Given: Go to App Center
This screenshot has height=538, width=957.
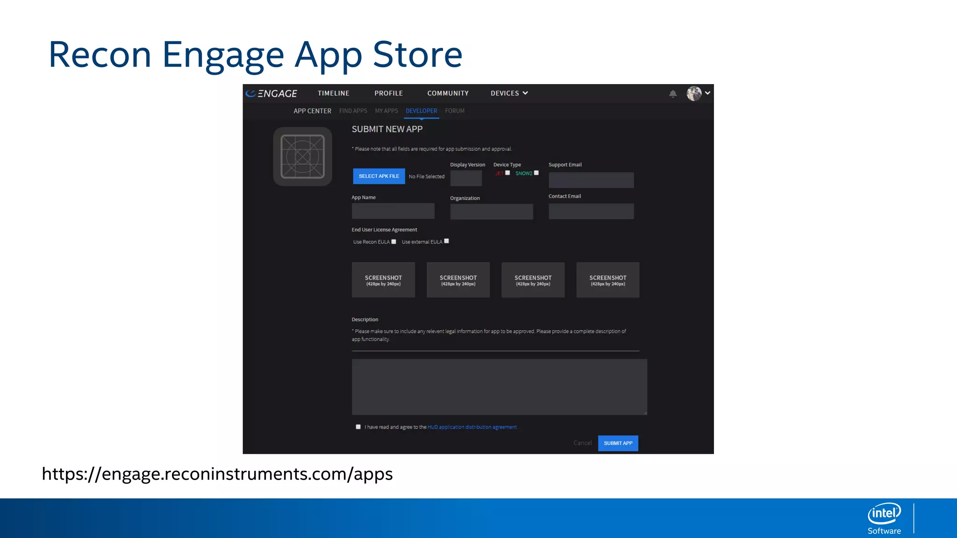Looking at the screenshot, I should pos(313,111).
